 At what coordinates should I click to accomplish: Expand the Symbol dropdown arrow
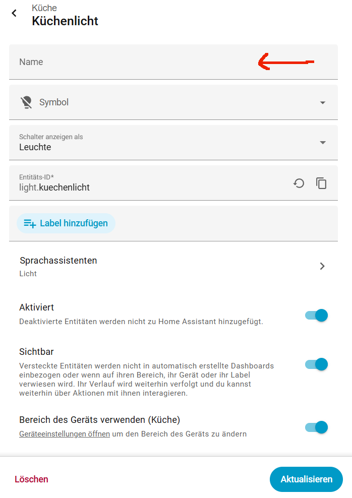point(322,103)
